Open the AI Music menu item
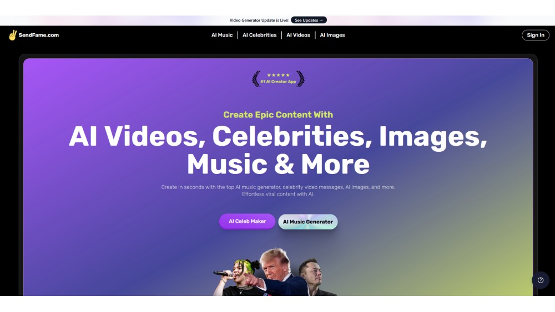 click(222, 35)
